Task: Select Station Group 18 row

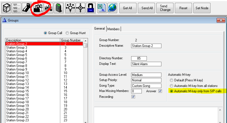Action: click(x=44, y=102)
